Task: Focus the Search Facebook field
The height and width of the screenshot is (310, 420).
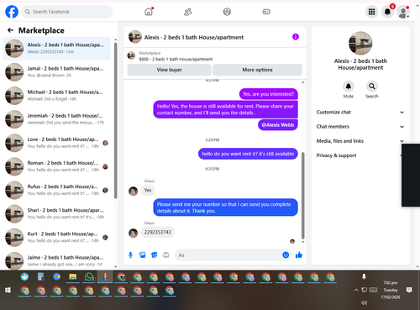Action: click(x=67, y=12)
